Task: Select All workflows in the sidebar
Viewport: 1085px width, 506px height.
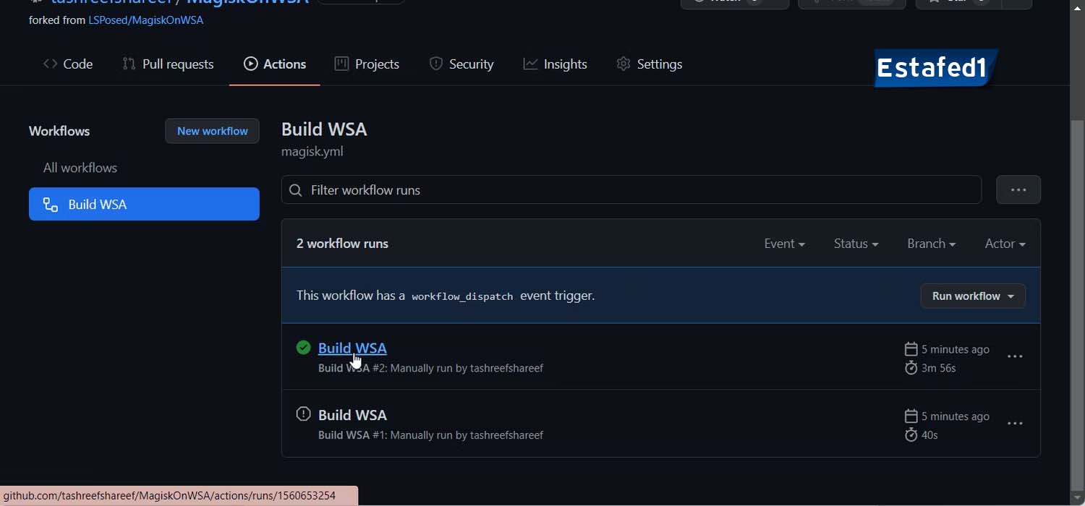Action: [80, 168]
